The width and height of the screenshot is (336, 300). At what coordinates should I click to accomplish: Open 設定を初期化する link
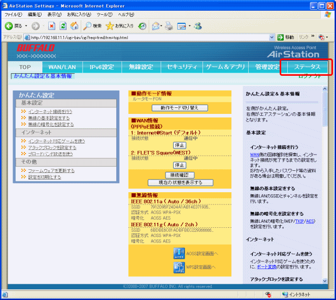point(45,177)
